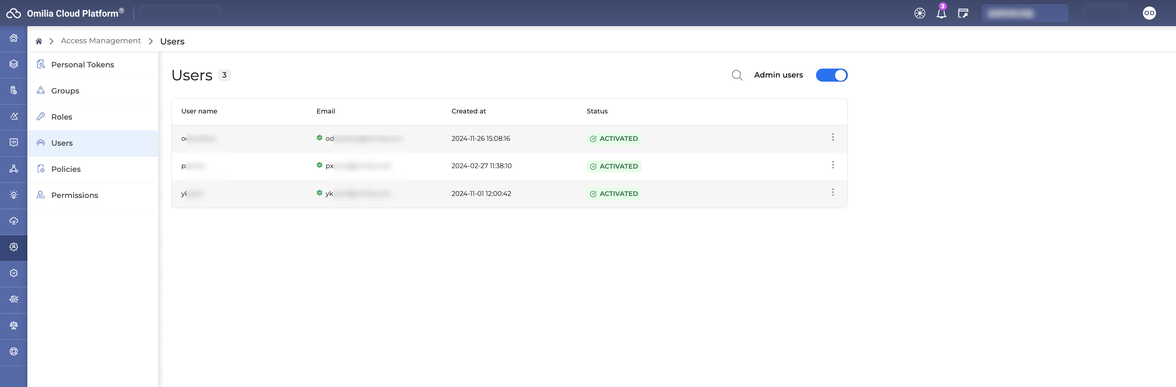Open actions menu for user created 2024-11-26
Viewport: 1176px width, 387px height.
(833, 137)
